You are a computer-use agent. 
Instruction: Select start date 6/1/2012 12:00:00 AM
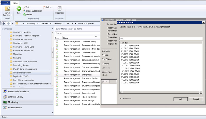pyautogui.click(x=130, y=83)
